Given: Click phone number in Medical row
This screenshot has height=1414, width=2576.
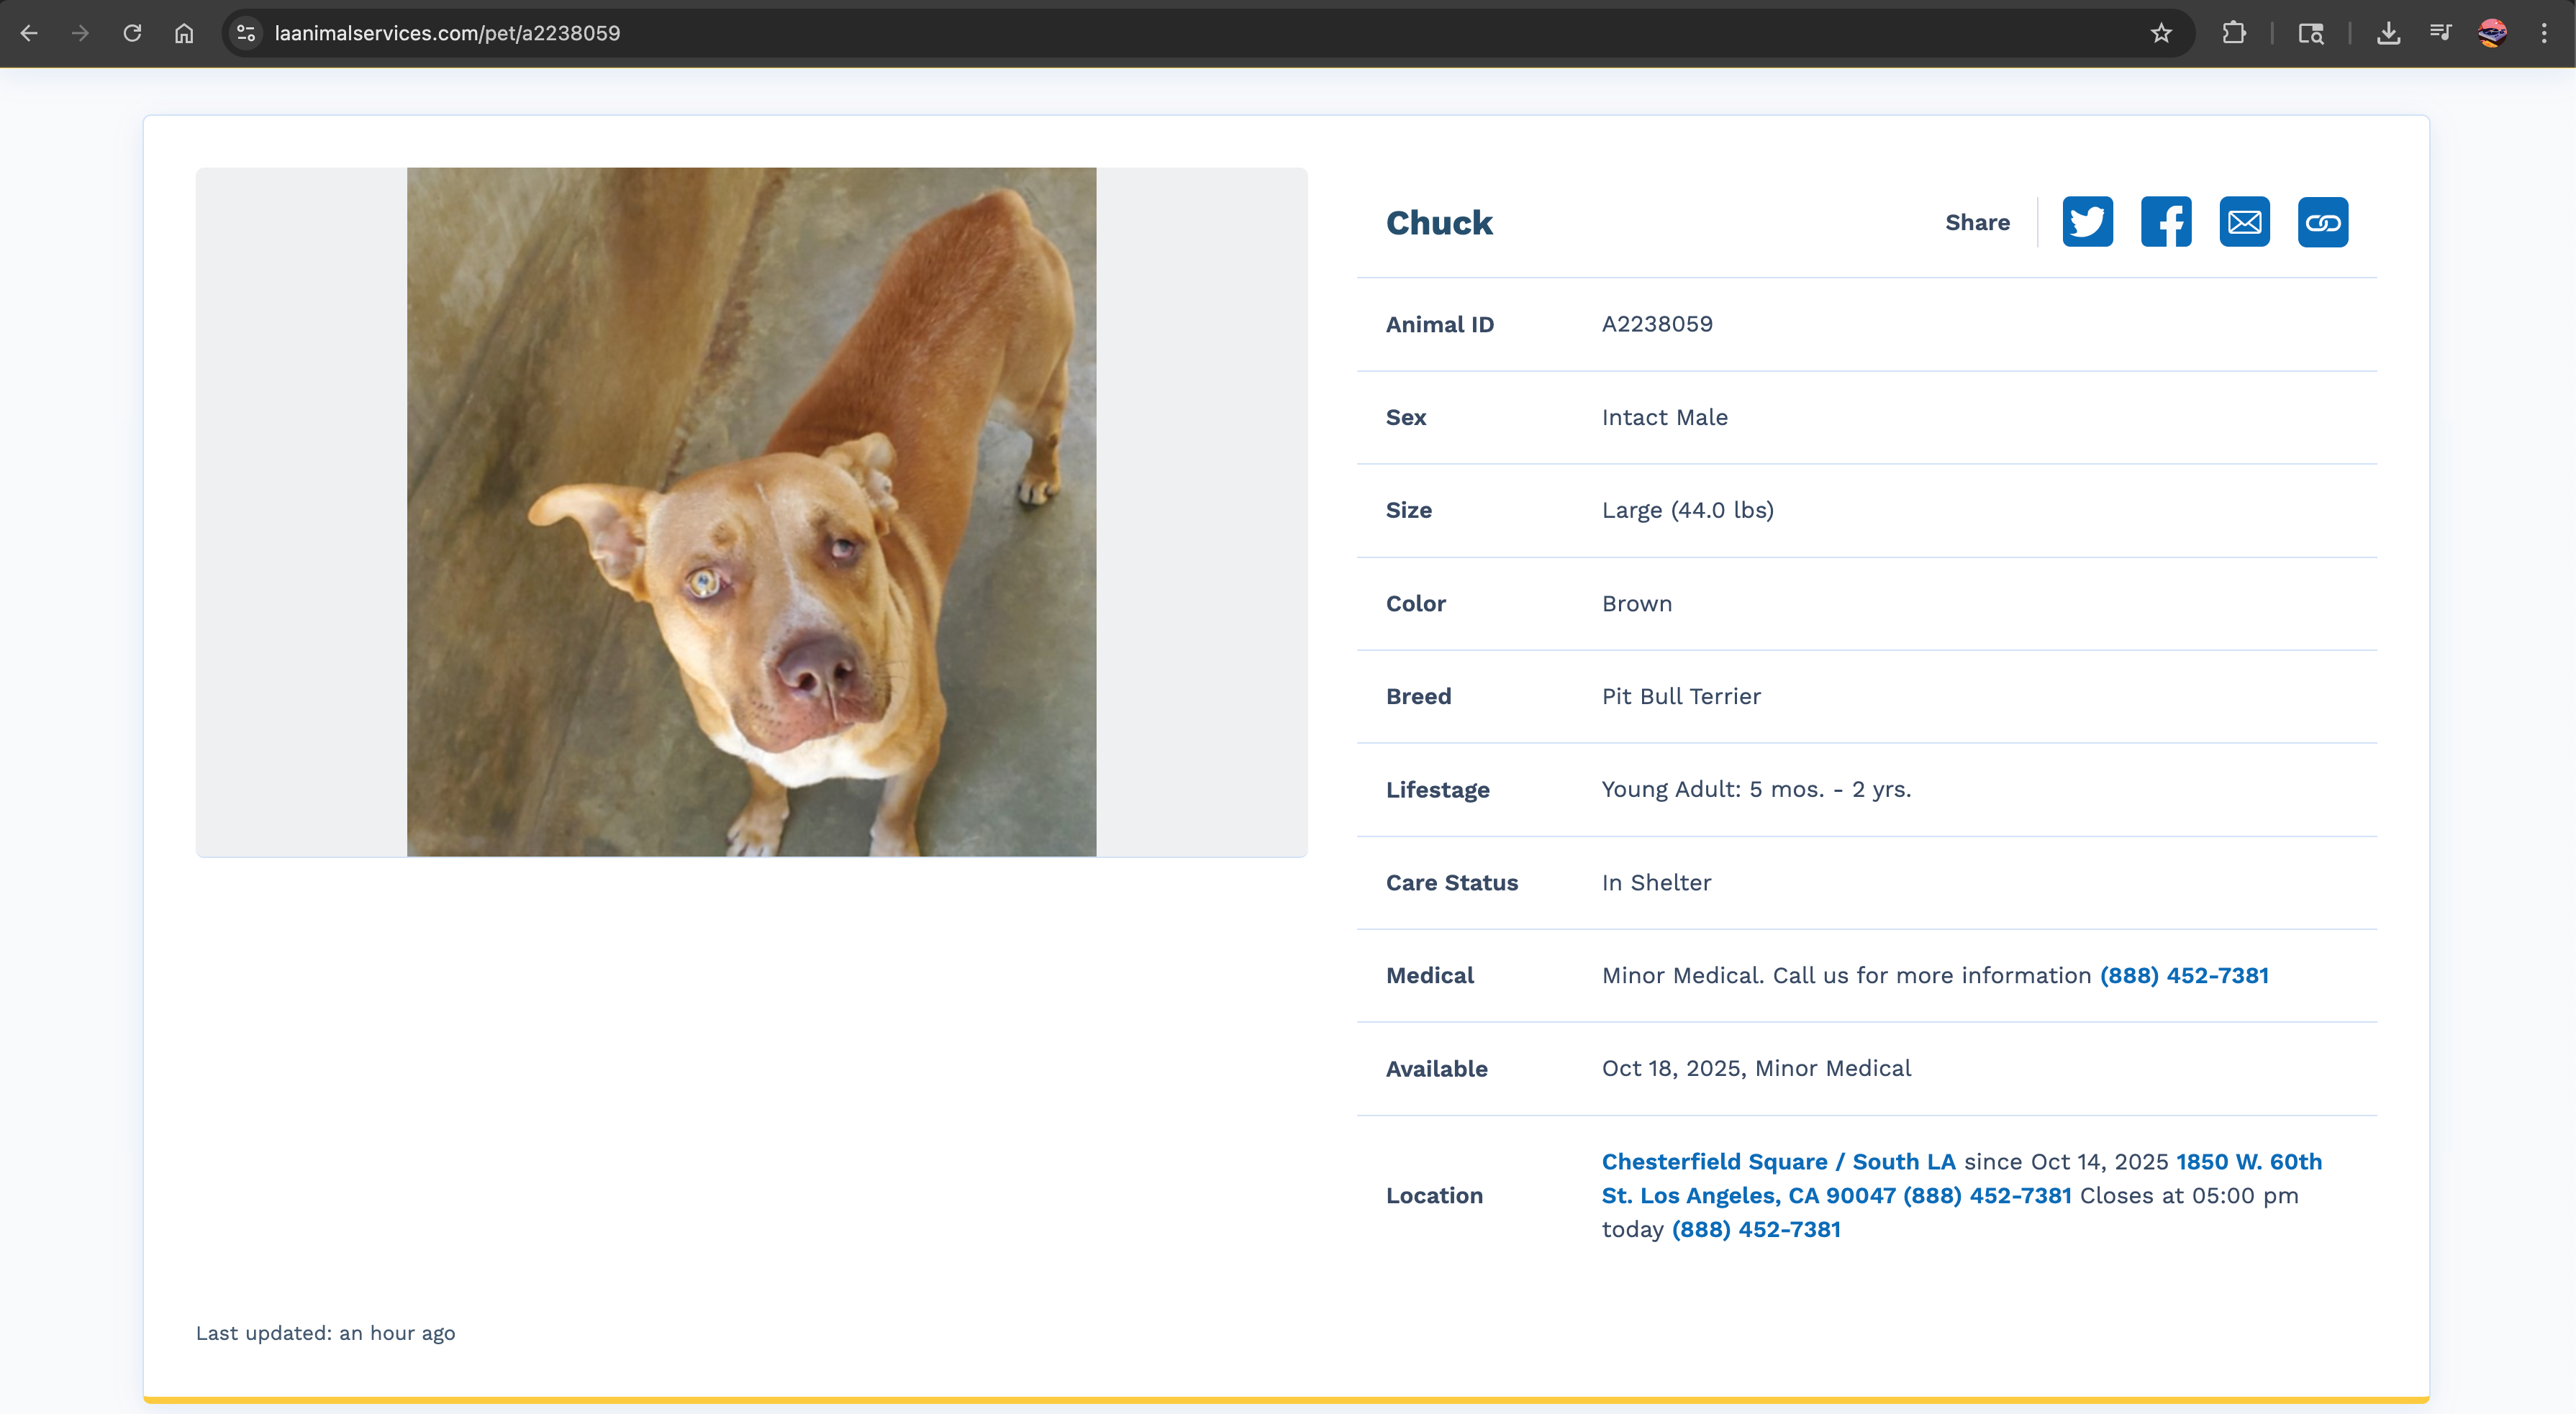Looking at the screenshot, I should (2183, 975).
